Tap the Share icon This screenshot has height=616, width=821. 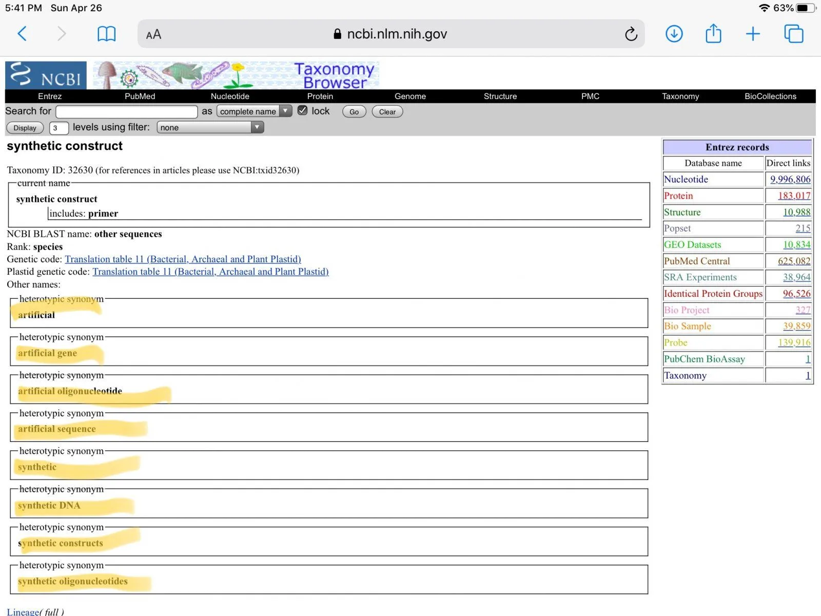(x=713, y=34)
